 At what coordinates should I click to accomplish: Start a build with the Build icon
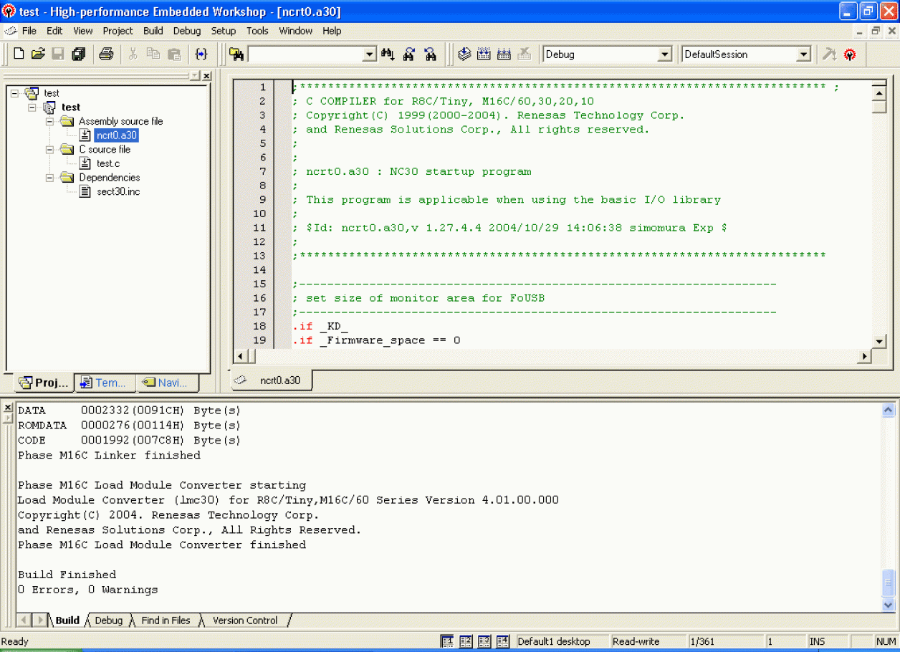tap(484, 54)
